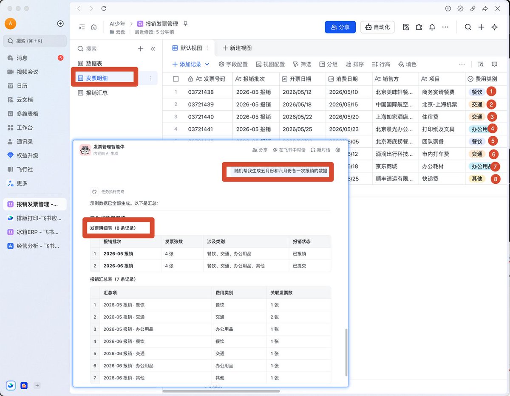Toggle the select-all header checkbox
The image size is (510, 396).
point(176,79)
